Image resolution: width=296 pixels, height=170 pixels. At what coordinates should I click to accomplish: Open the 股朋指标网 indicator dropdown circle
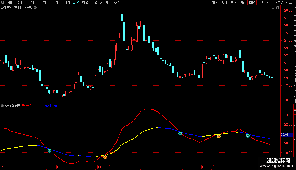point(2,106)
